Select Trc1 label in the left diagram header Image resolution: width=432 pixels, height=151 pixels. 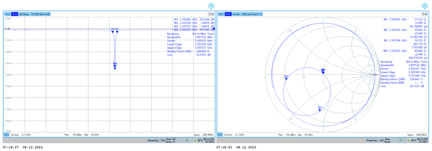click(x=7, y=14)
